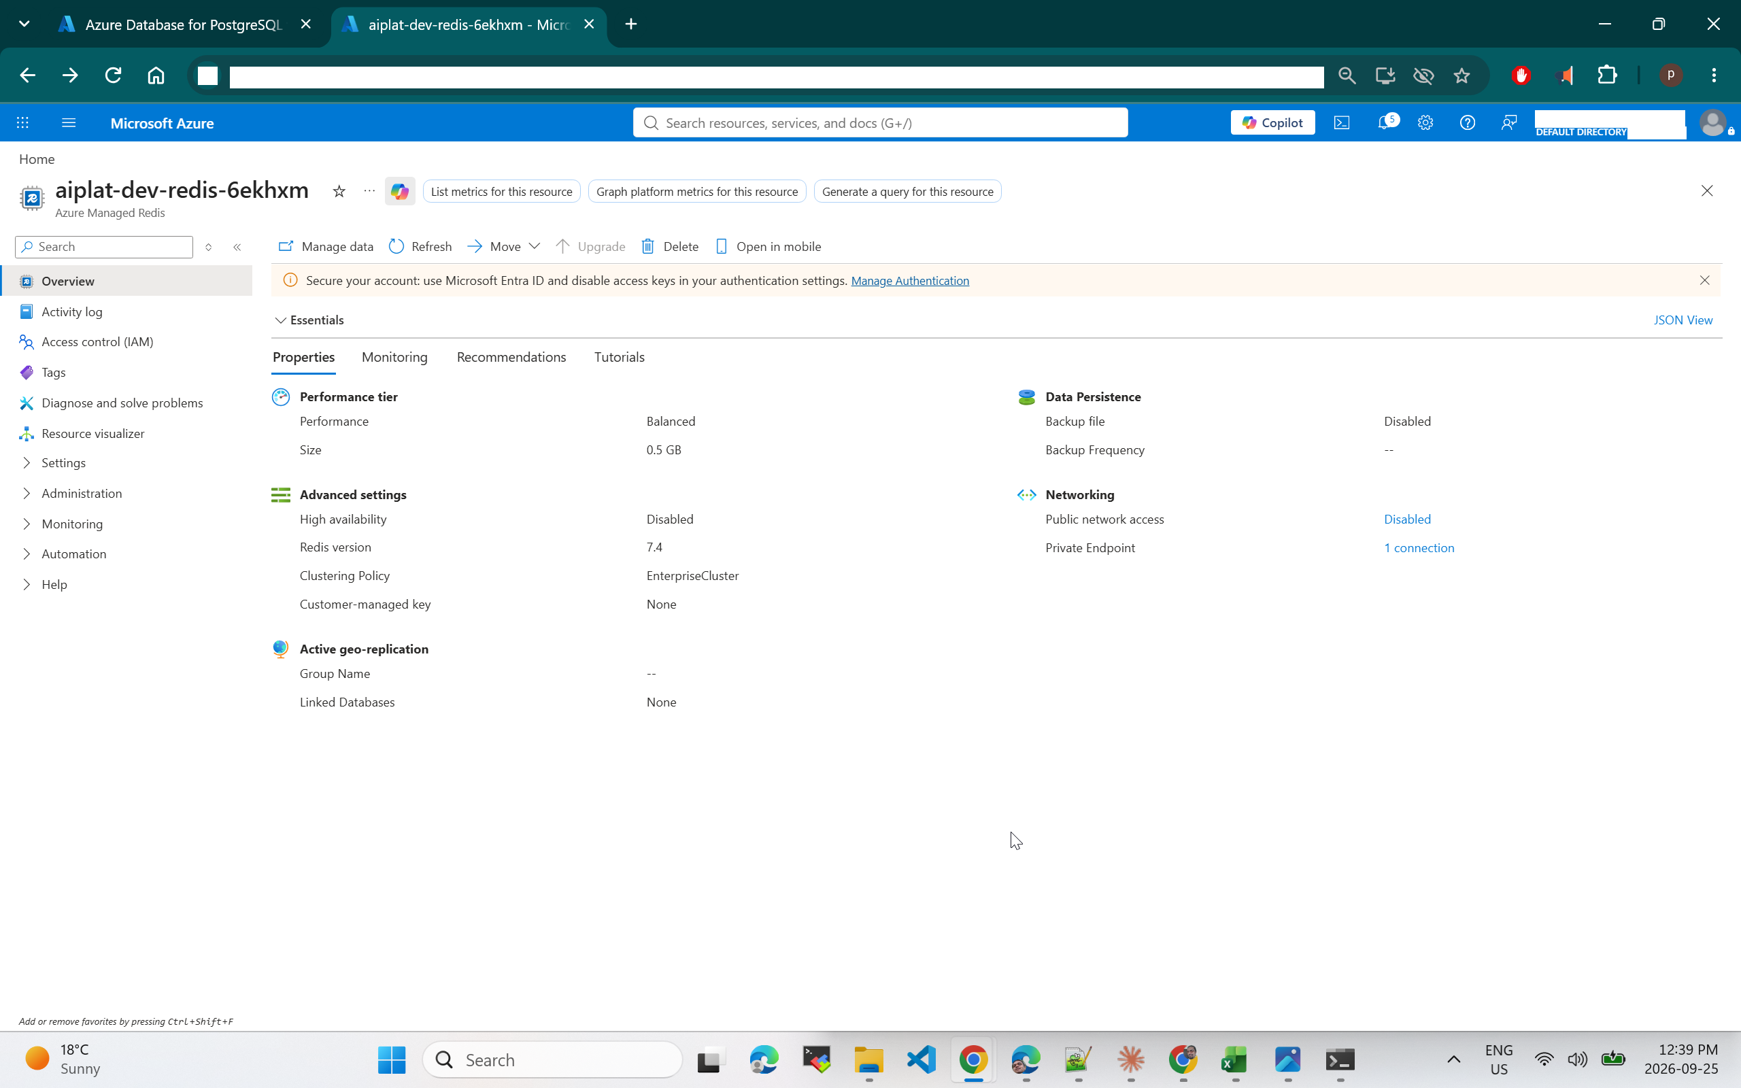Viewport: 1741px width, 1088px height.
Task: Collapse the Essentials section
Action: 309,320
